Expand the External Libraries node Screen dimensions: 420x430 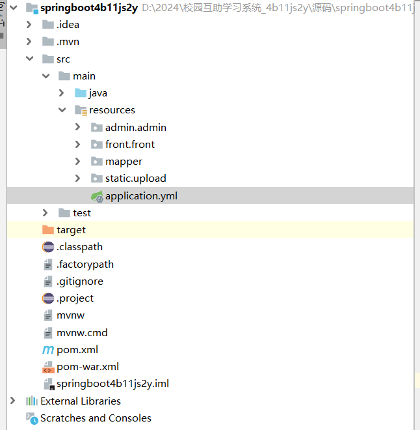tap(12, 401)
